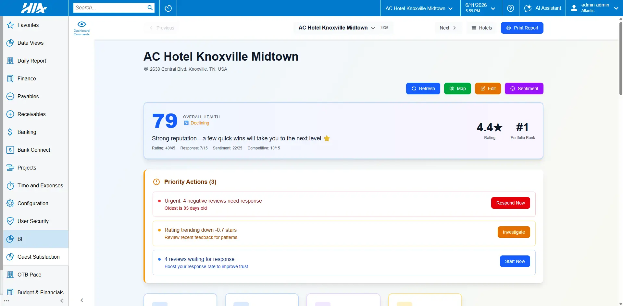Open the Sentiment button
The width and height of the screenshot is (623, 306).
click(524, 88)
